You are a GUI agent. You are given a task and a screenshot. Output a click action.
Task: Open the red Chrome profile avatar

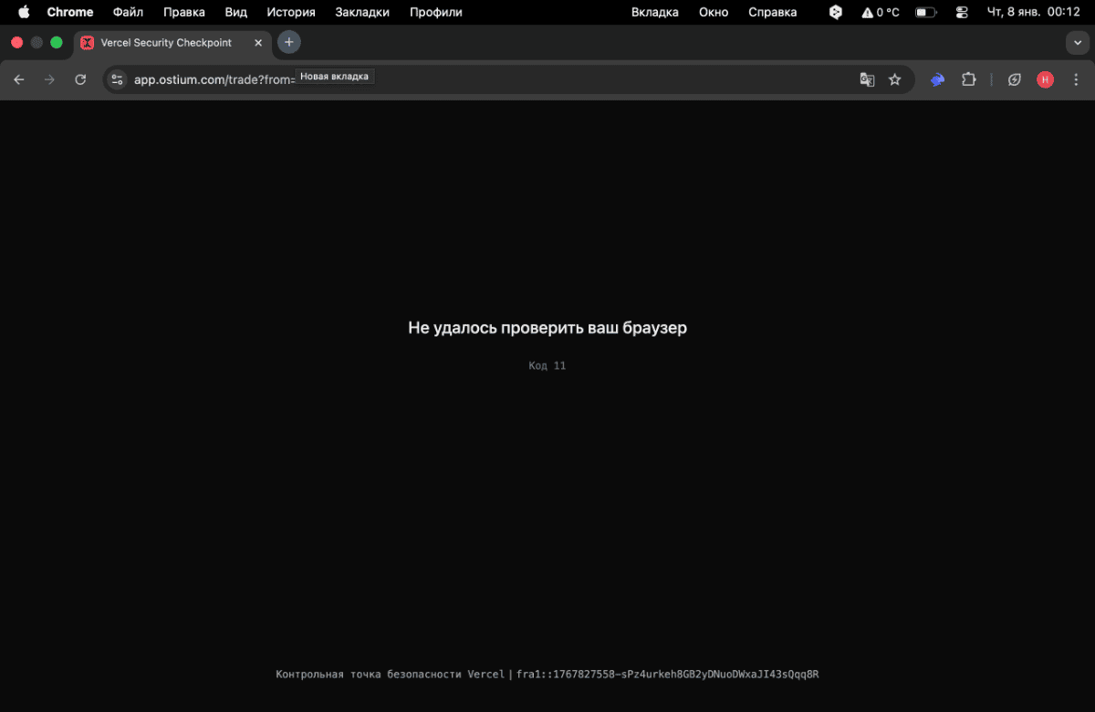(x=1045, y=79)
